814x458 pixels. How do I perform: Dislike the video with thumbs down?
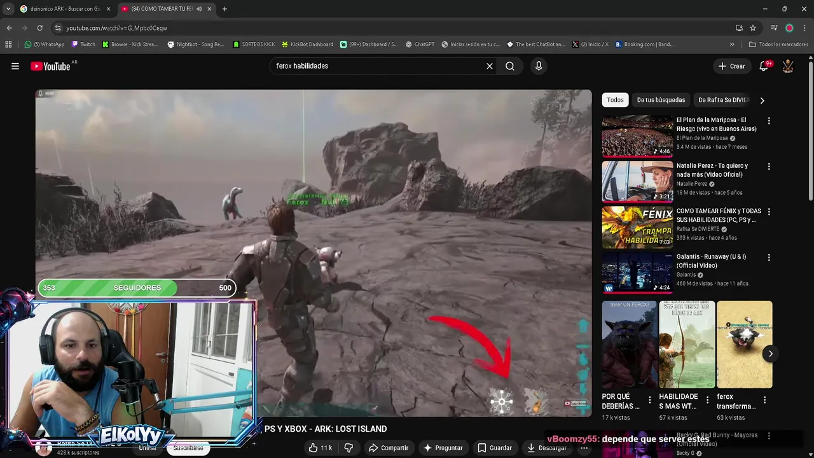[x=348, y=448]
